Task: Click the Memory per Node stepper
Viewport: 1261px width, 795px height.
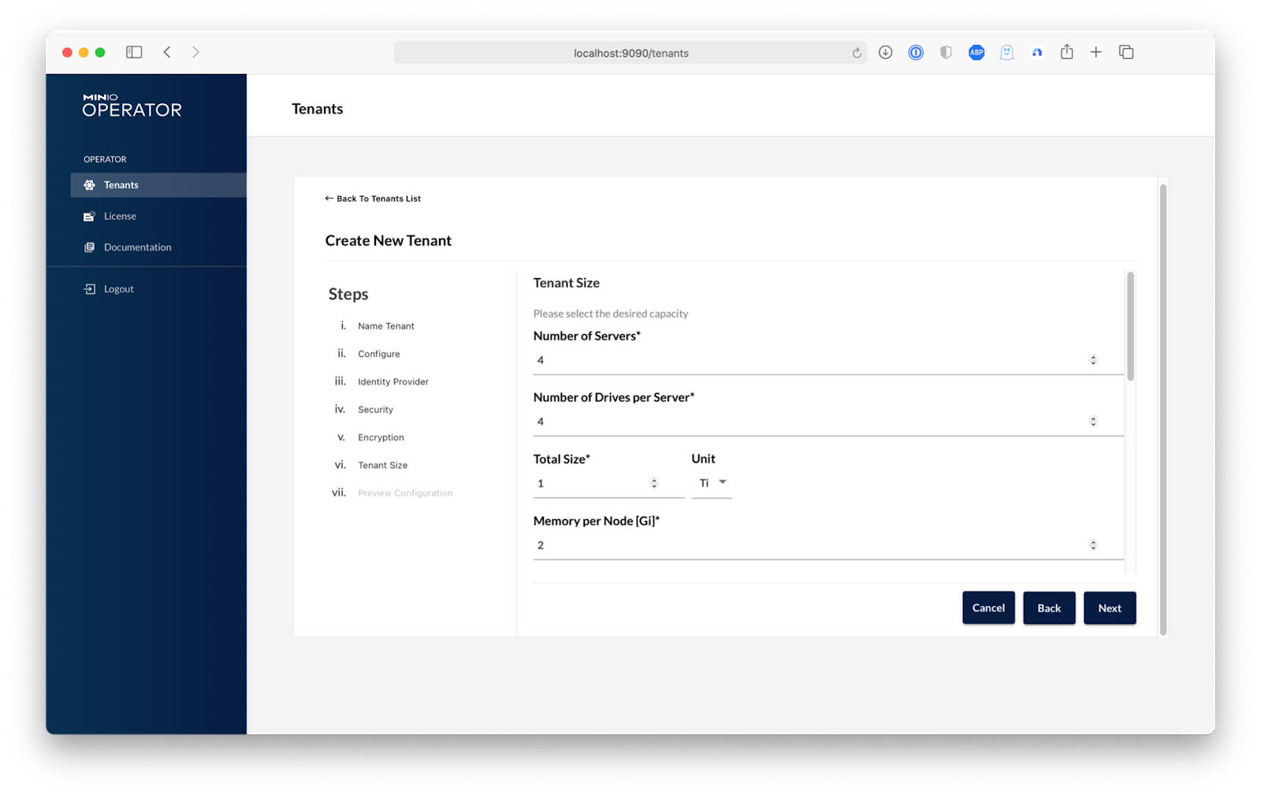Action: click(x=1093, y=545)
